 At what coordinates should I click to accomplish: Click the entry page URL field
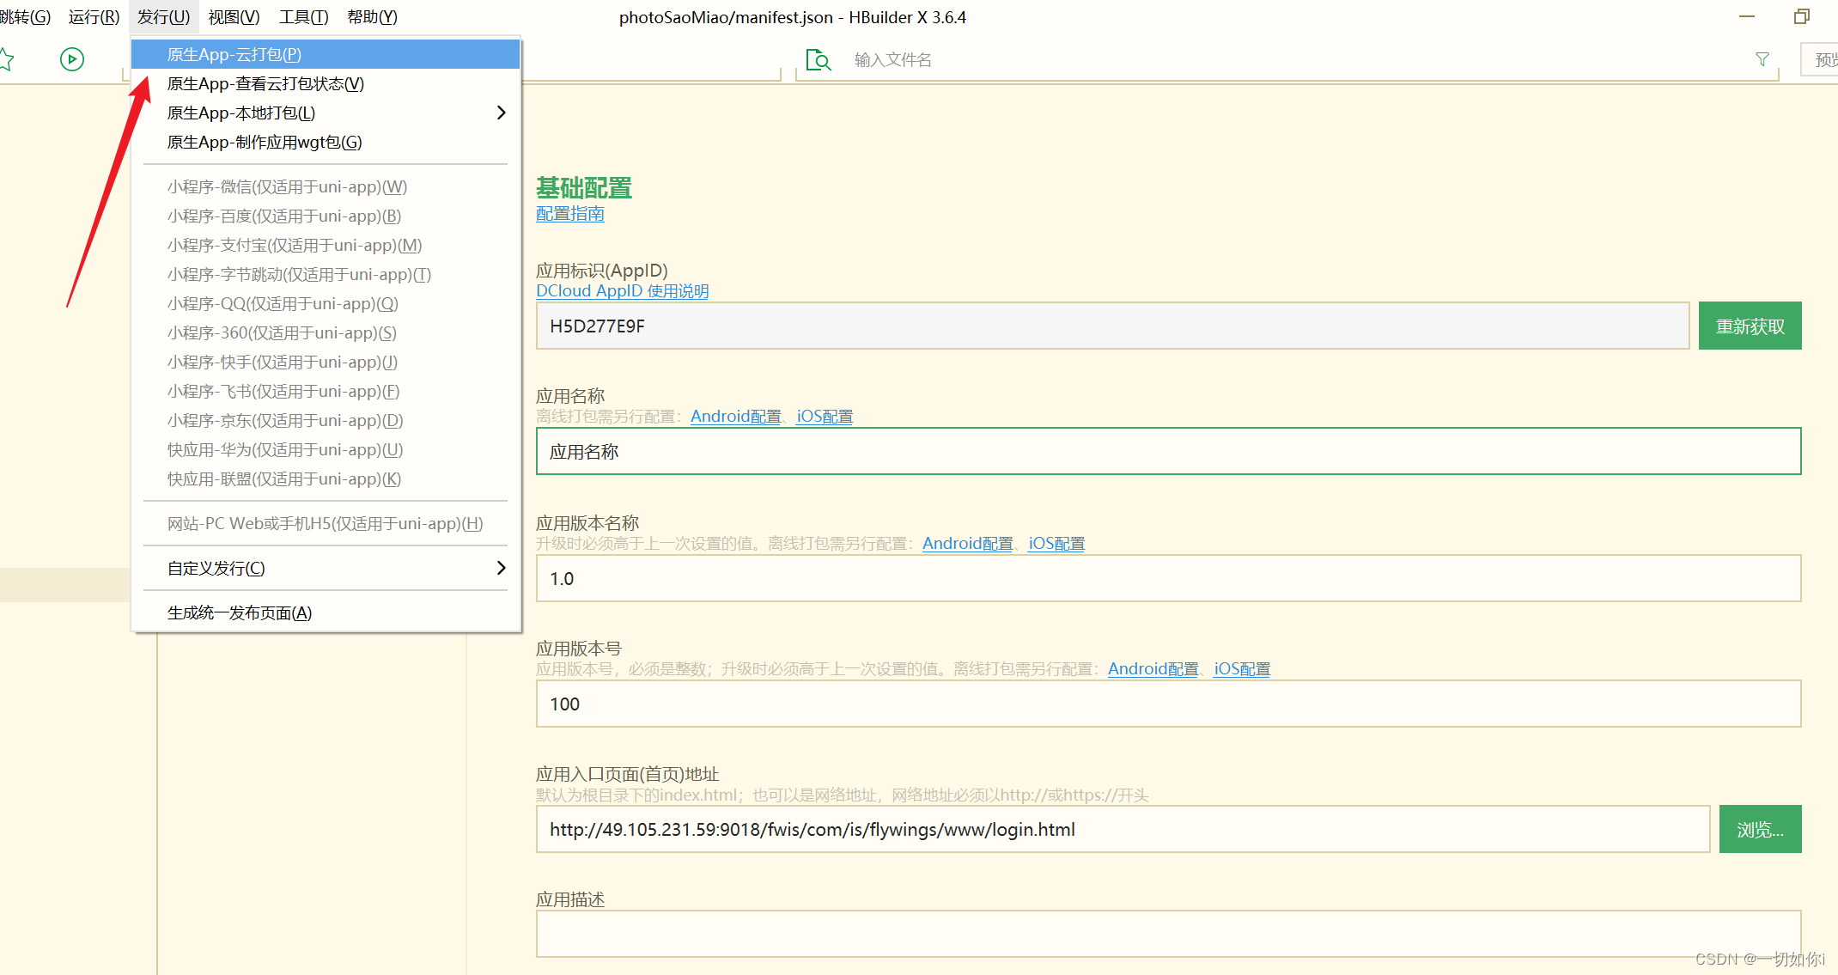[x=1123, y=829]
